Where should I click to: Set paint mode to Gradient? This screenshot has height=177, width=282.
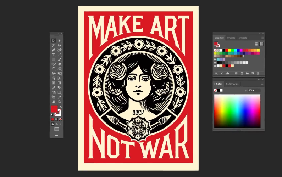point(56,119)
